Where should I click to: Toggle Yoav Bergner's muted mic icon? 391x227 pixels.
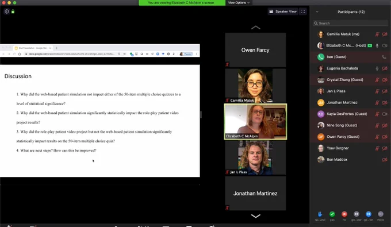[377, 148]
